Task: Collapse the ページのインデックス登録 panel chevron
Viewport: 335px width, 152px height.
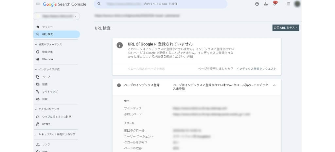Action: [274, 85]
